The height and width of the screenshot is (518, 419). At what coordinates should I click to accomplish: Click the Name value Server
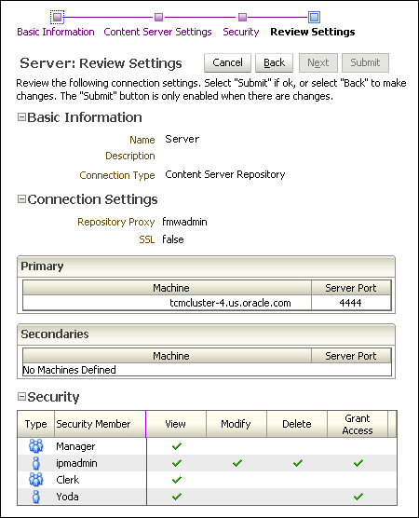[x=182, y=139]
